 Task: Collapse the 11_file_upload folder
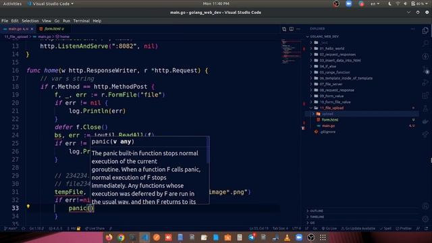coord(331,108)
